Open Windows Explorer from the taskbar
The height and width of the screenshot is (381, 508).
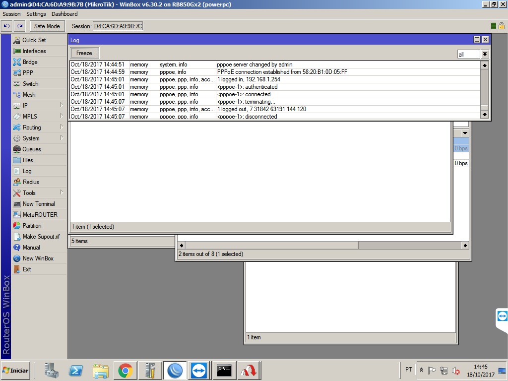pos(101,370)
